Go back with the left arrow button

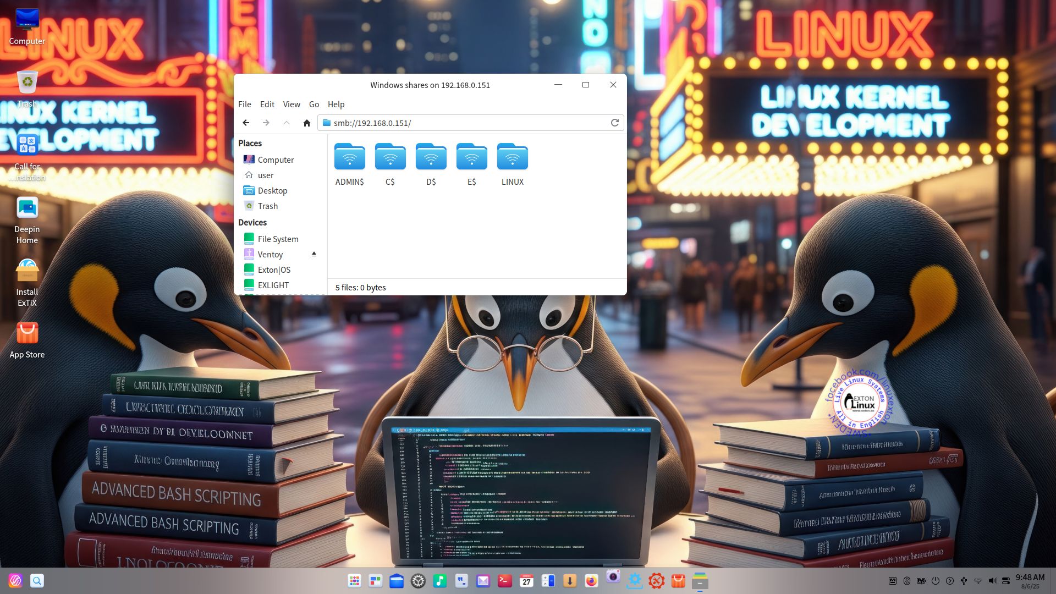coord(246,123)
